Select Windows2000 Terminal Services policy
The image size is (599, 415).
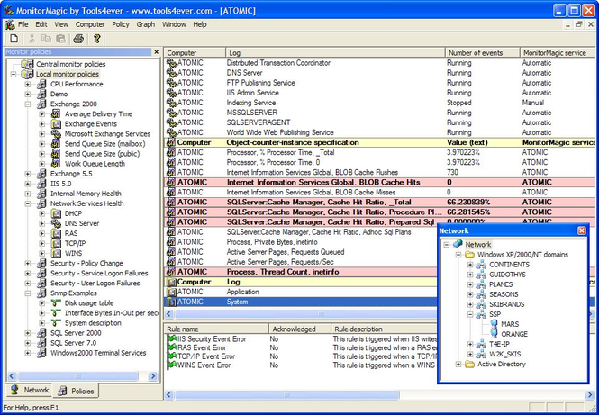[x=98, y=353]
